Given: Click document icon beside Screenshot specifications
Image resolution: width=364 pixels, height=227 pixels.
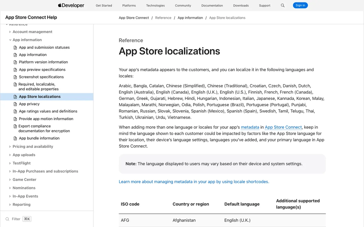Looking at the screenshot, I should (x=15, y=77).
